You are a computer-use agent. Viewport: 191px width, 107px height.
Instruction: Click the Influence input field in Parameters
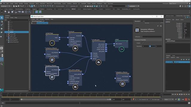click(152, 37)
